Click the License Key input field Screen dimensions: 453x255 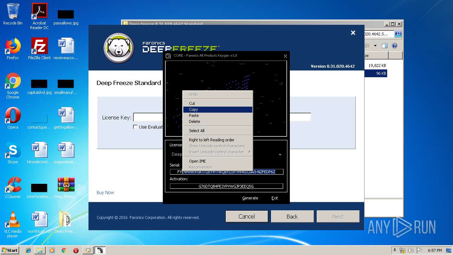222,117
